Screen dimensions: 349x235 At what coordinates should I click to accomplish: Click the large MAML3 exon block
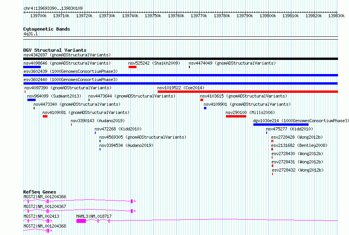tap(81, 221)
